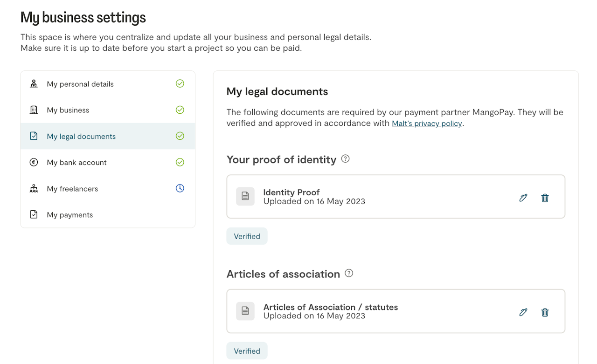Open the My personal details section
The height and width of the screenshot is (364, 597).
80,84
